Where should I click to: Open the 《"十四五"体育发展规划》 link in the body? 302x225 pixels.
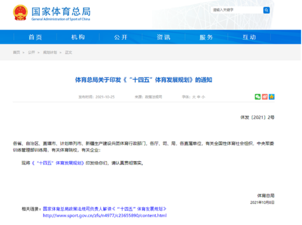[x=58, y=163]
